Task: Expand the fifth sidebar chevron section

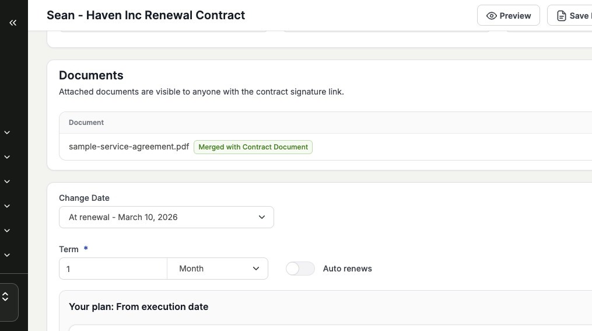Action: pyautogui.click(x=7, y=231)
